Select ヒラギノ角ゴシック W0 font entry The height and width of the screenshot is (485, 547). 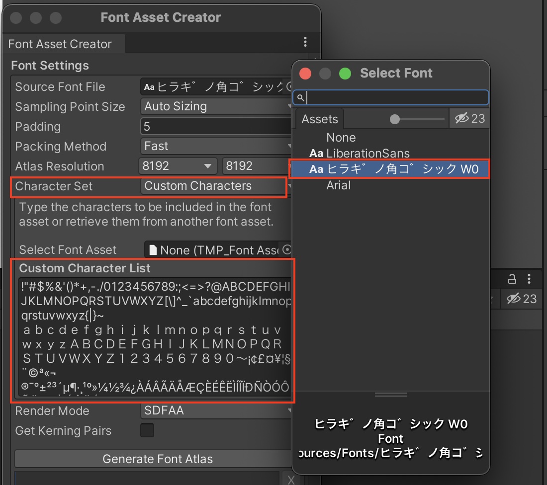click(390, 169)
